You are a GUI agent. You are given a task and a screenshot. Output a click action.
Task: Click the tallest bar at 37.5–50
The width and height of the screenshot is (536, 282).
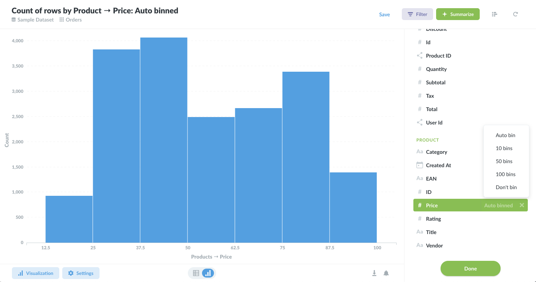click(x=164, y=141)
